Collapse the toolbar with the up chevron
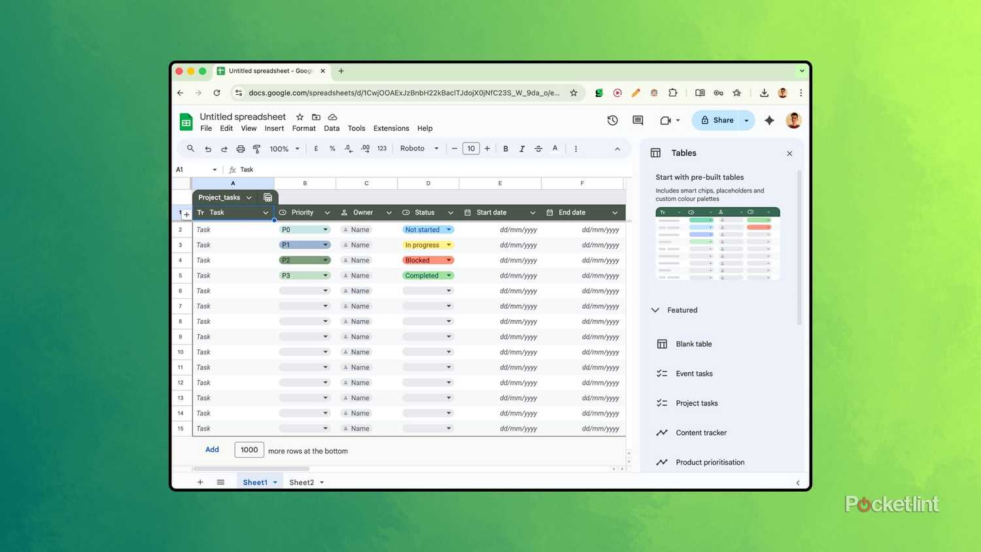Screen dimensions: 981x552 coord(617,149)
